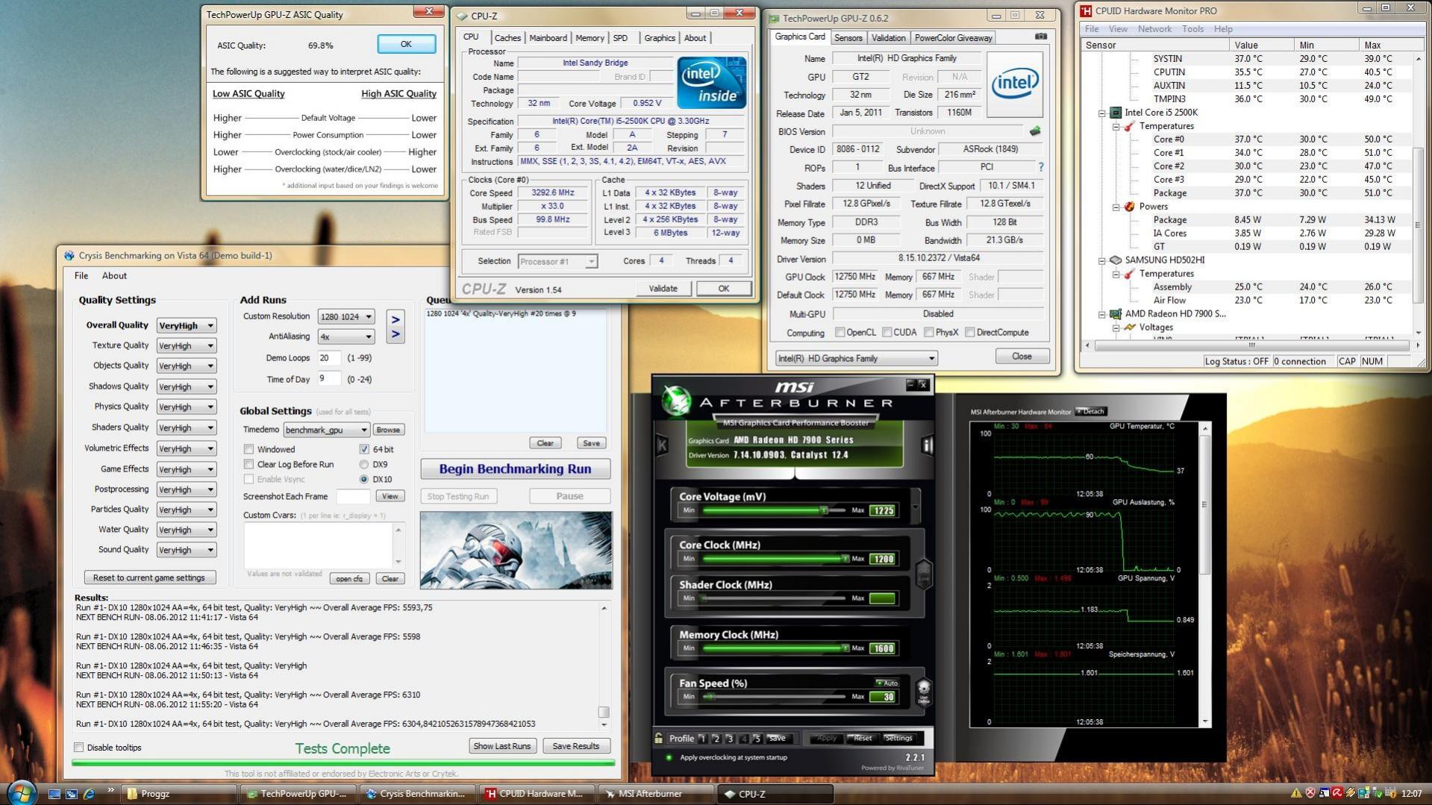The image size is (1432, 805).
Task: Click OK in the ASIC Quality dialog
Action: point(406,44)
